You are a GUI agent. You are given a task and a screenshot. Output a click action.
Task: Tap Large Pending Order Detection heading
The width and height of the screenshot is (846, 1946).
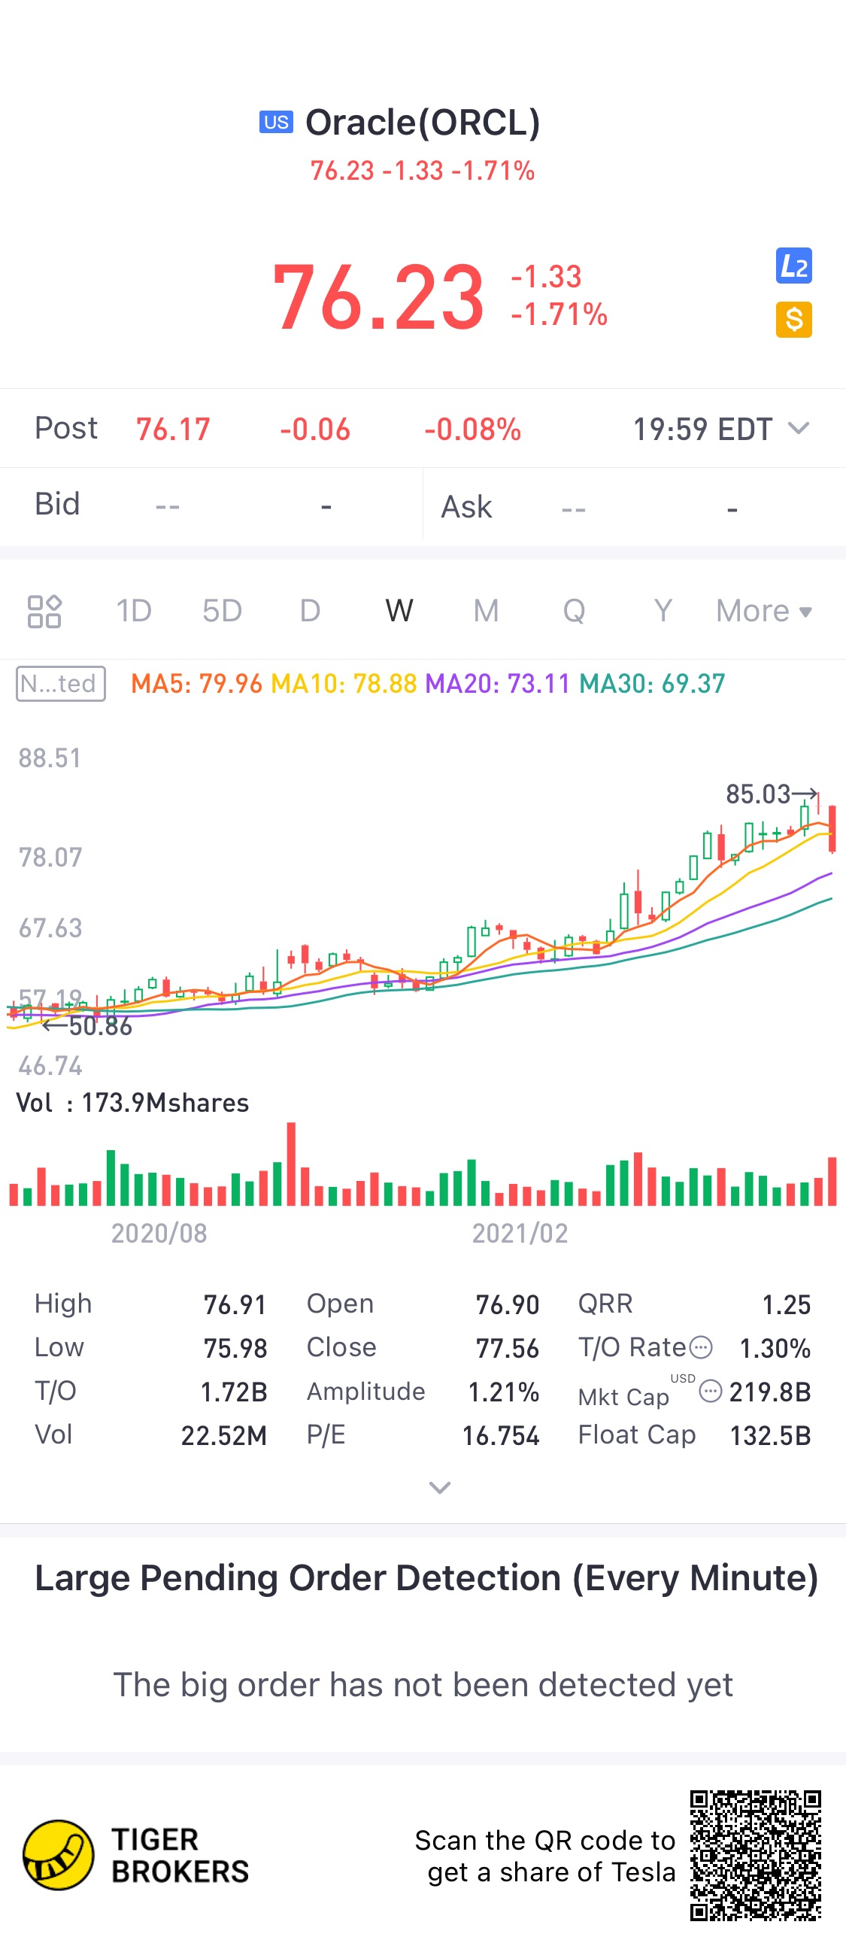(427, 1578)
